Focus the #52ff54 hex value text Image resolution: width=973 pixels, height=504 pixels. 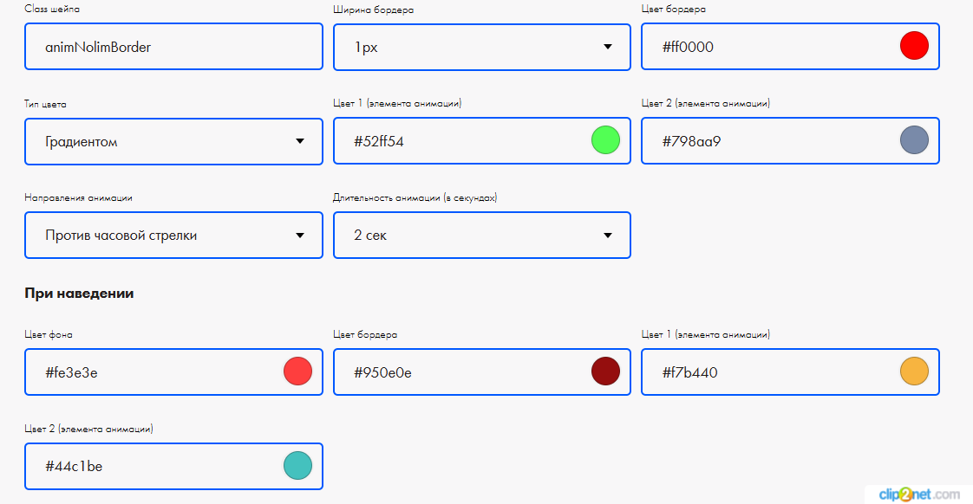379,141
